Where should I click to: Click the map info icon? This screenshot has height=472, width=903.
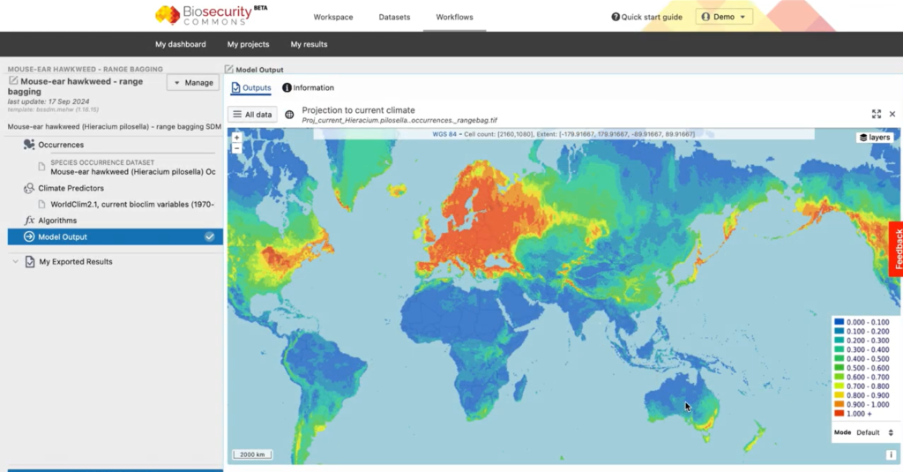pyautogui.click(x=891, y=454)
